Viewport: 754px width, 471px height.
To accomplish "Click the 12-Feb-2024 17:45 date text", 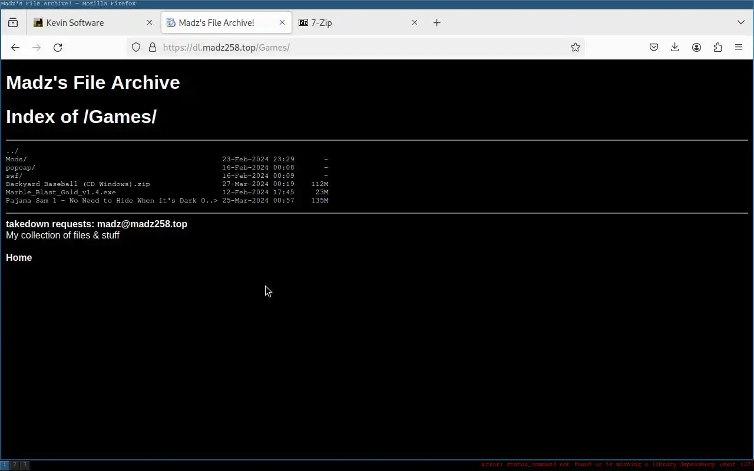I will (x=258, y=192).
